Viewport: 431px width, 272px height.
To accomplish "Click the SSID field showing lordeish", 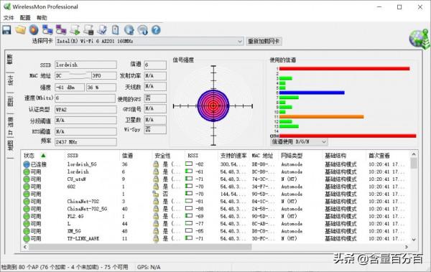I will [x=85, y=65].
